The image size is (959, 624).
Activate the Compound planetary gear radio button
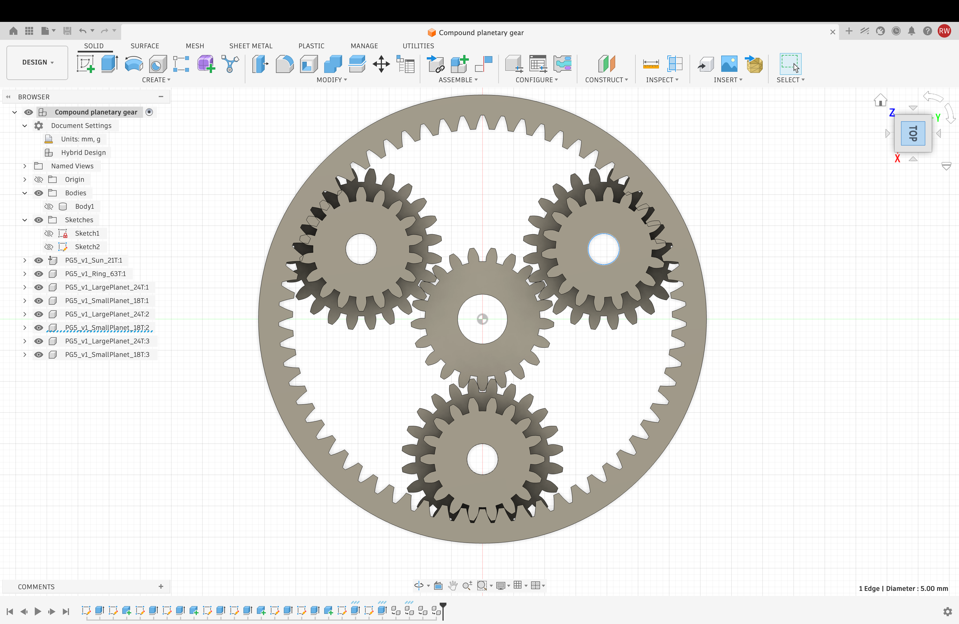tap(149, 112)
